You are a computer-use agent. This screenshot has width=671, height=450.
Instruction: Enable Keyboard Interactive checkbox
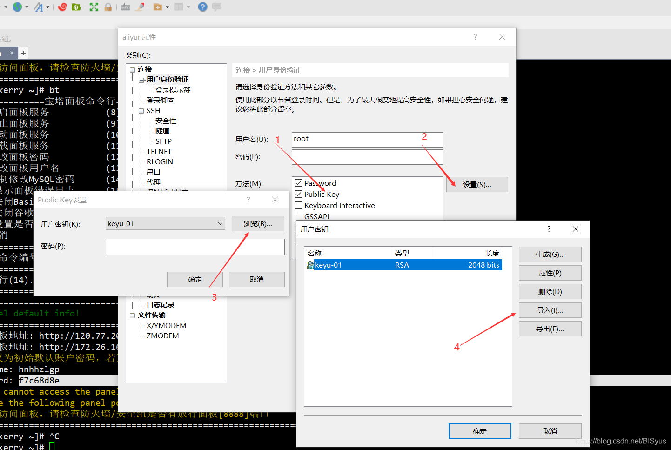coord(298,205)
